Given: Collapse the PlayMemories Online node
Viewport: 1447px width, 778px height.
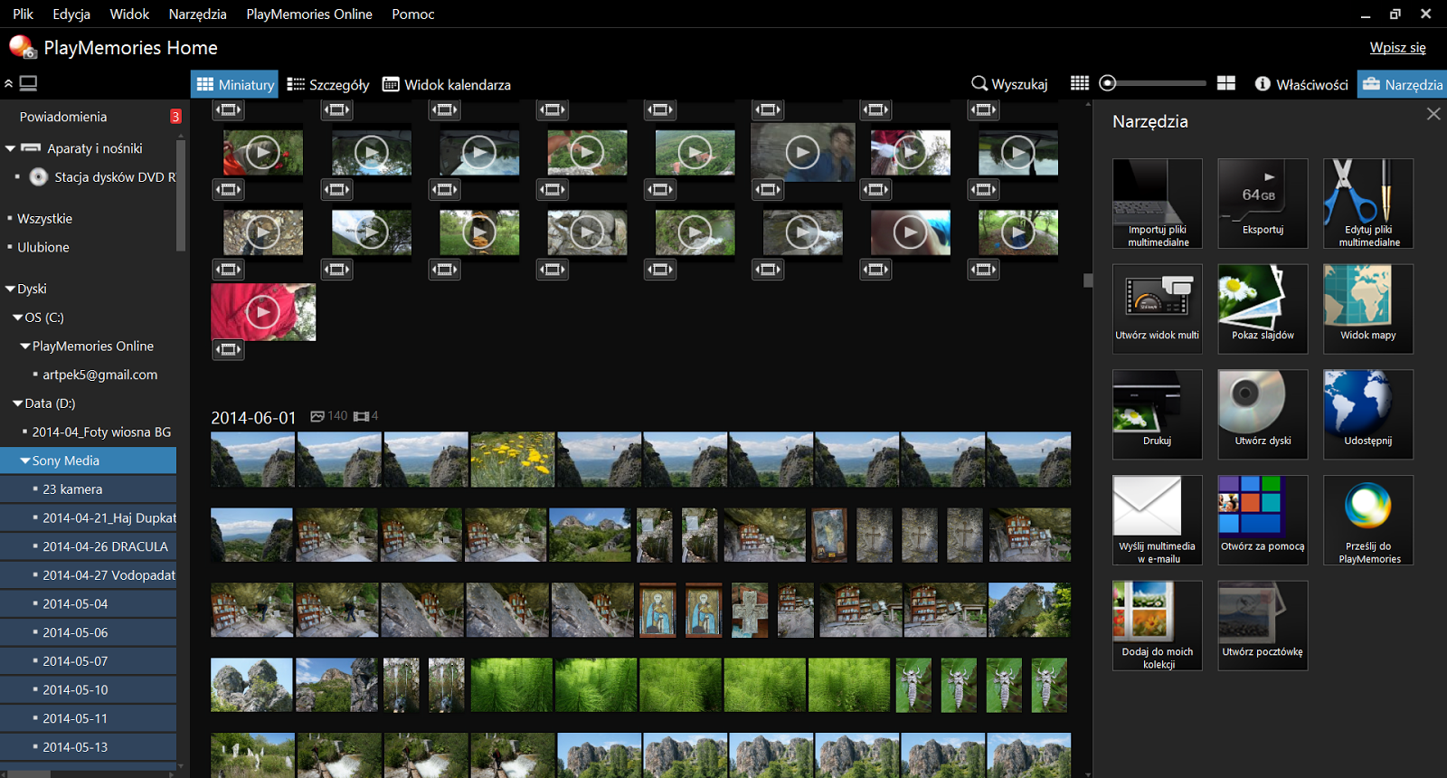Looking at the screenshot, I should click(x=25, y=346).
